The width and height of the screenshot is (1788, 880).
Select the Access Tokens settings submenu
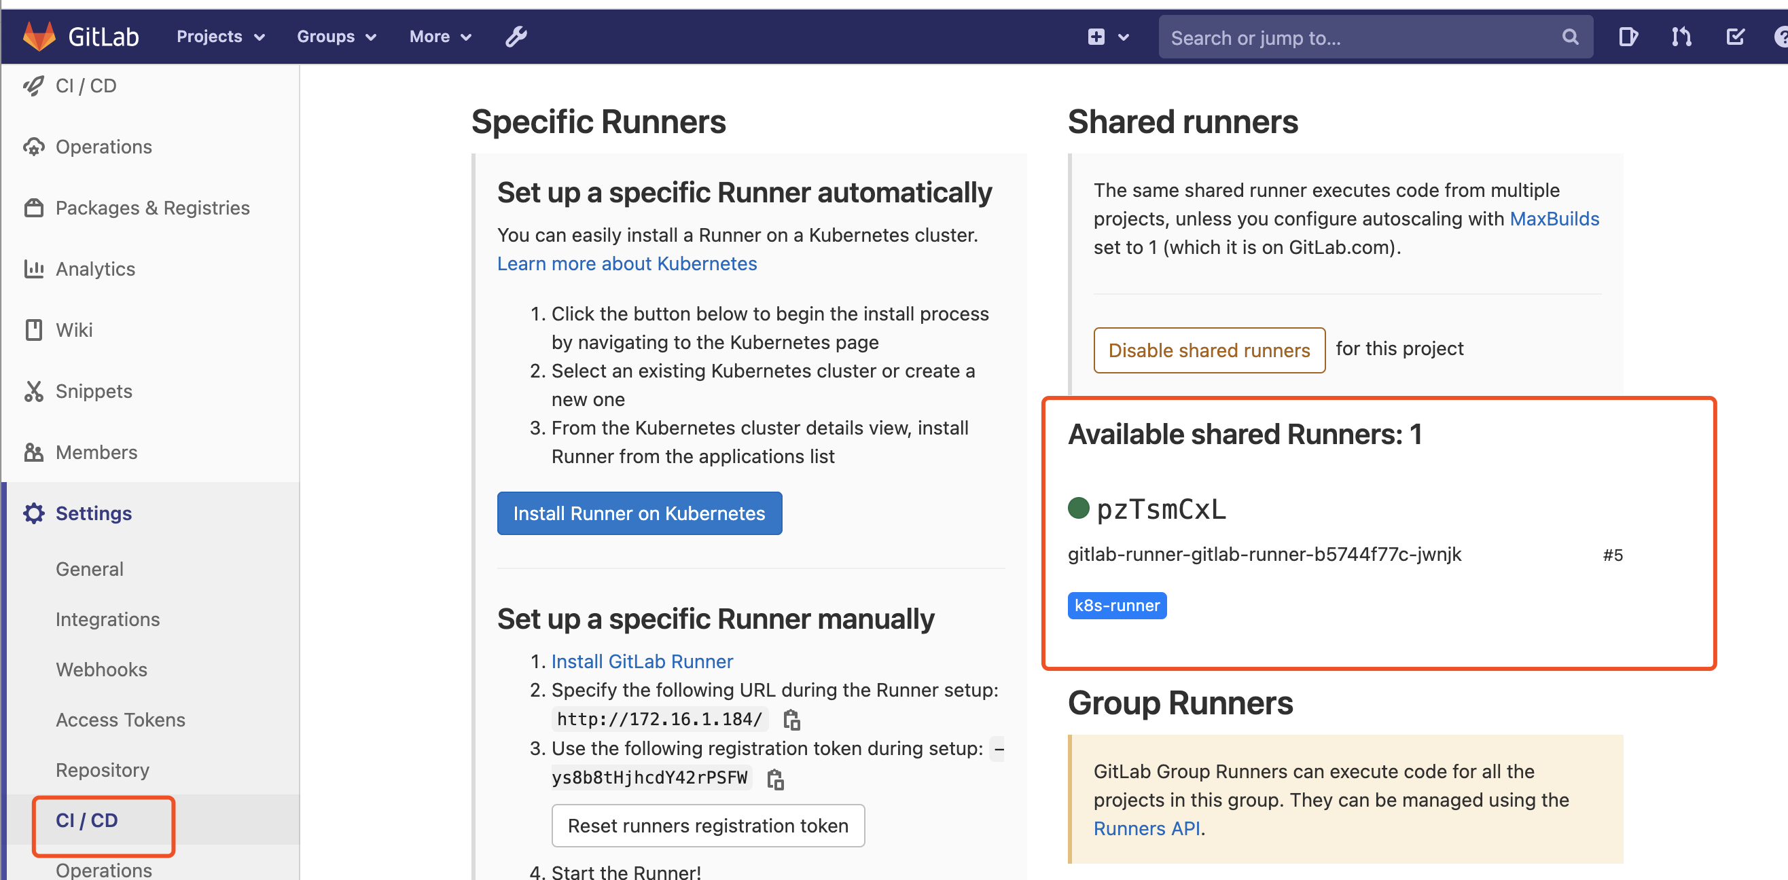(120, 720)
